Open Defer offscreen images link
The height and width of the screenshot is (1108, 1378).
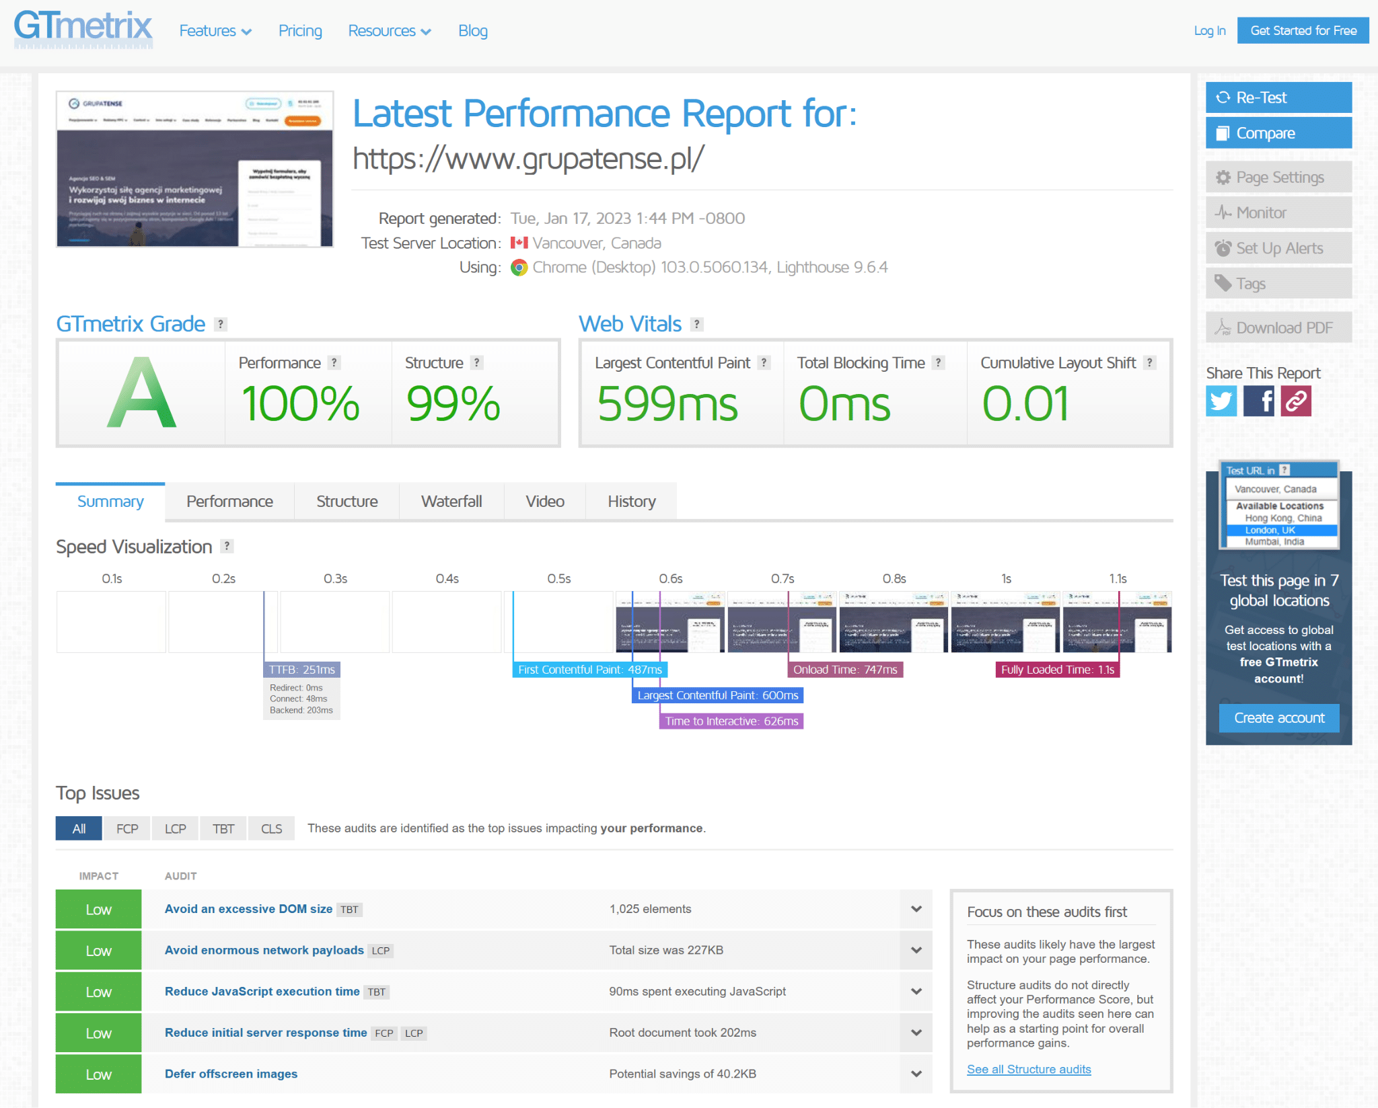[x=231, y=1074]
